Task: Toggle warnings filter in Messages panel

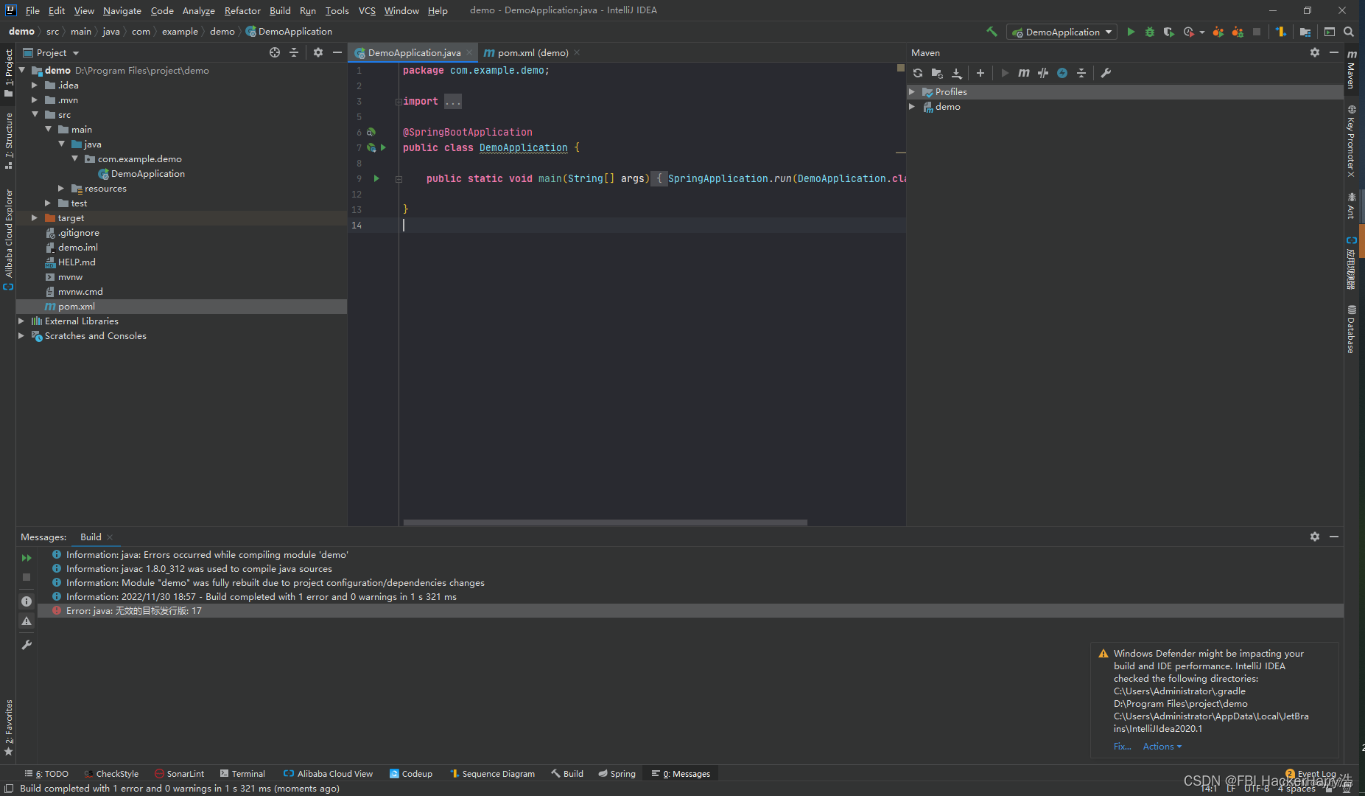Action: (27, 621)
